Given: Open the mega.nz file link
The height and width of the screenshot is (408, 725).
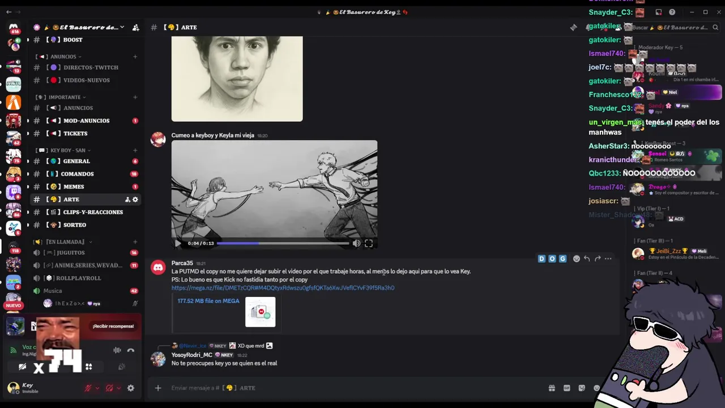Looking at the screenshot, I should [283, 288].
